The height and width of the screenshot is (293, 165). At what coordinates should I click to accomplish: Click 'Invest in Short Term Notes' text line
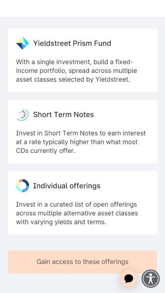(57, 133)
